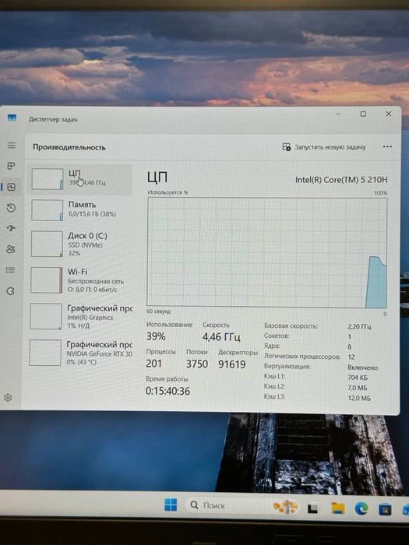409x545 pixels.
Task: Click the 'Включено' virtualization value
Action: (x=363, y=367)
